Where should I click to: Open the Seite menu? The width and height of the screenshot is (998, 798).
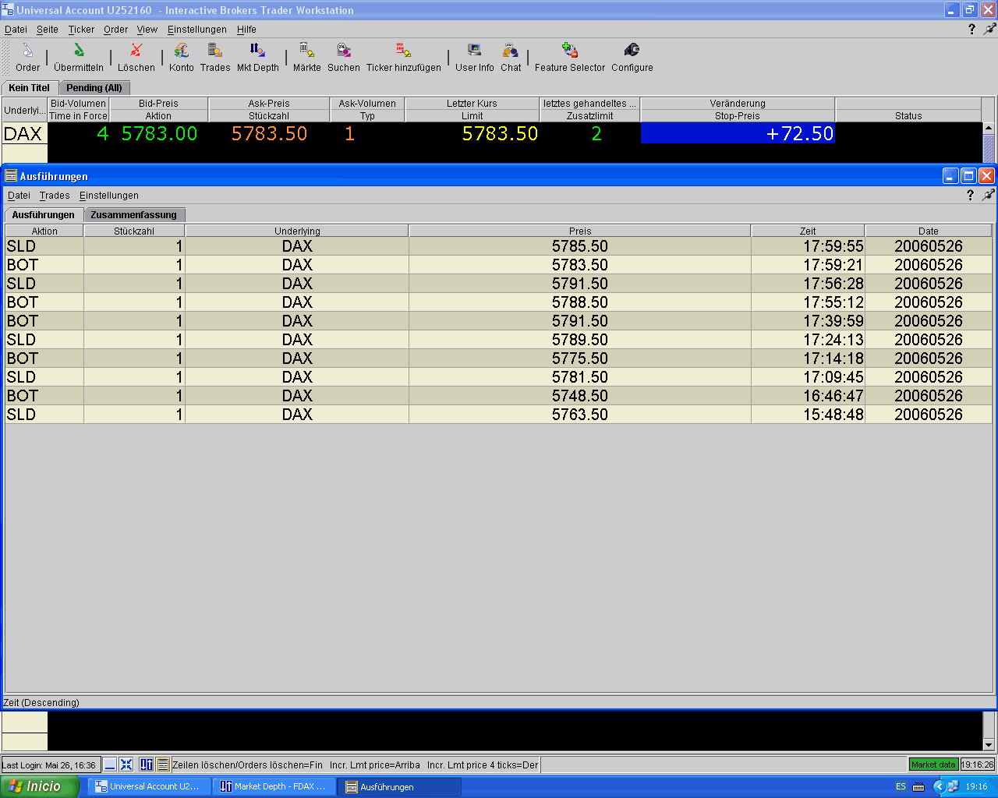[x=48, y=30]
